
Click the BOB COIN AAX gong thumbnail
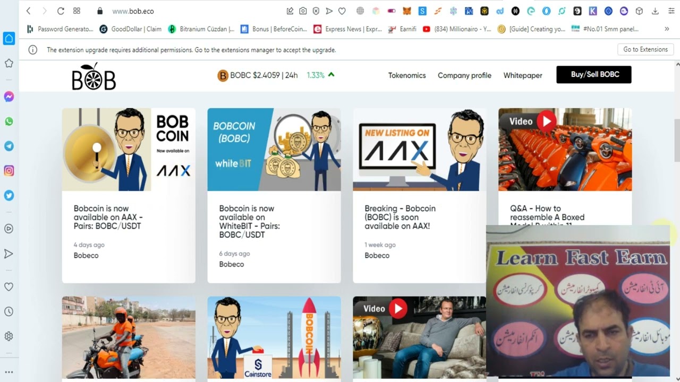[129, 150]
